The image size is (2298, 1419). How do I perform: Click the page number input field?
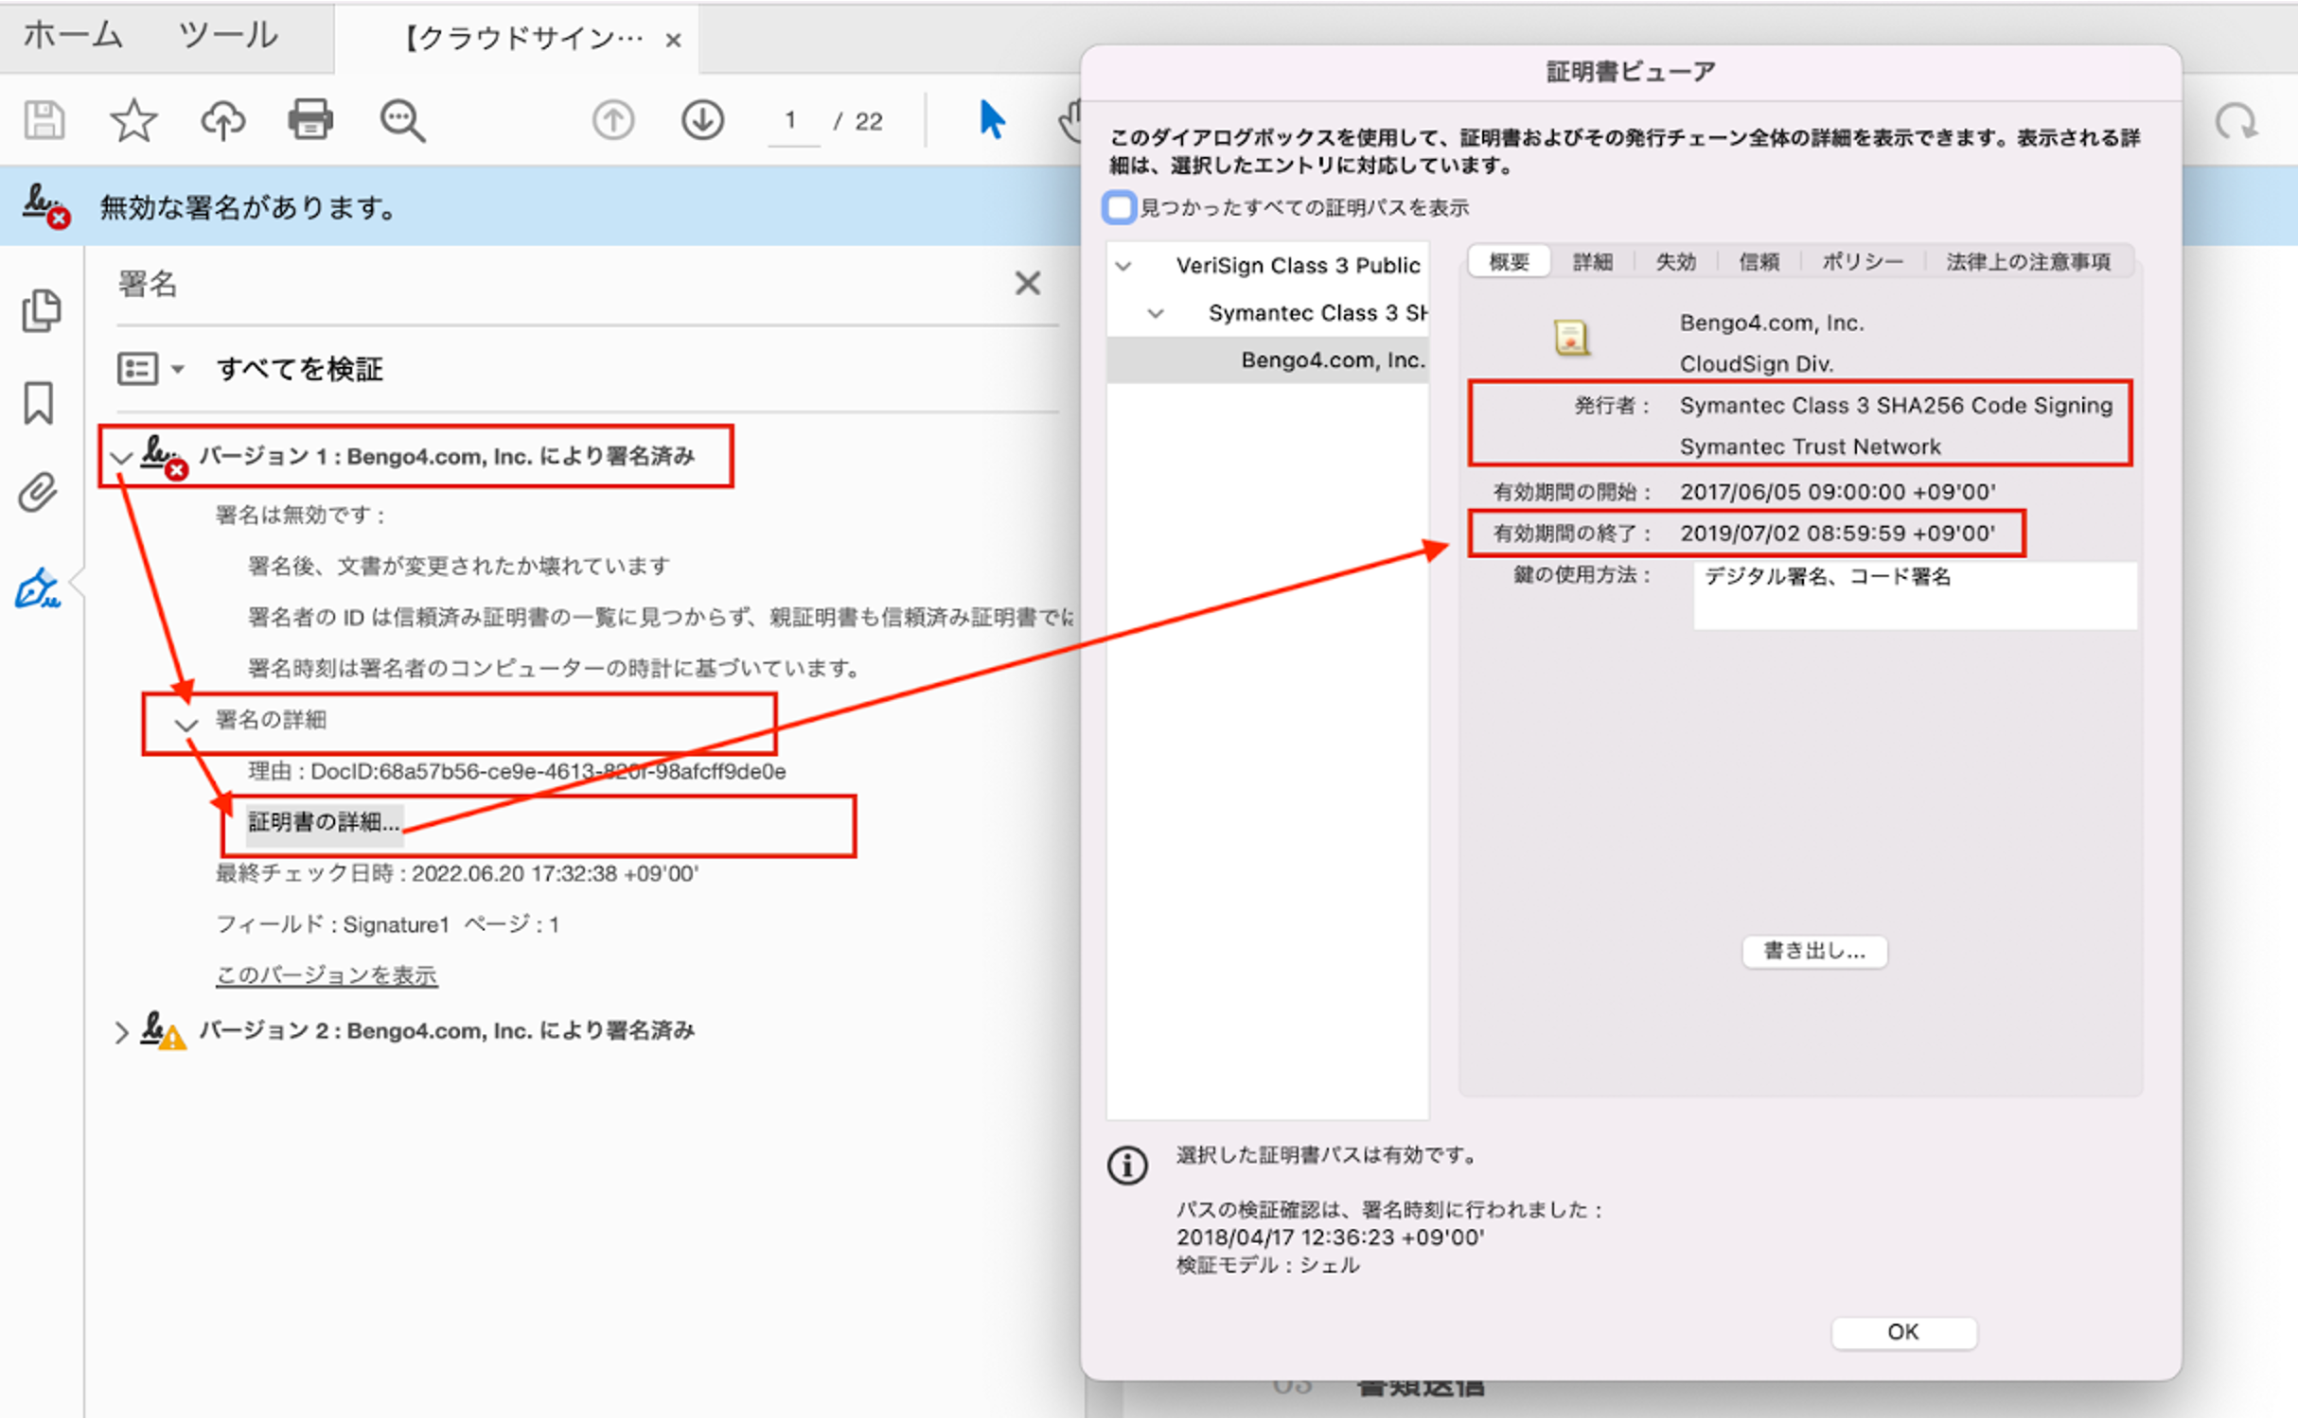pos(791,121)
